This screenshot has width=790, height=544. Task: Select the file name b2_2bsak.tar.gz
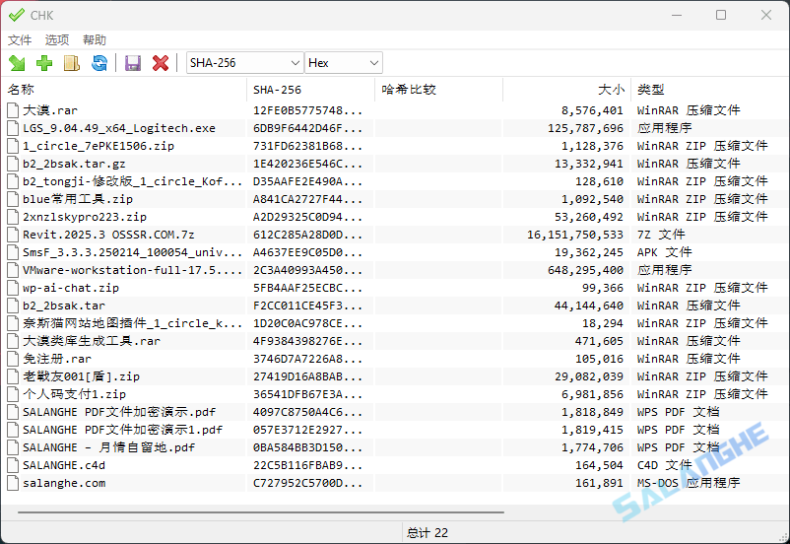point(74,164)
